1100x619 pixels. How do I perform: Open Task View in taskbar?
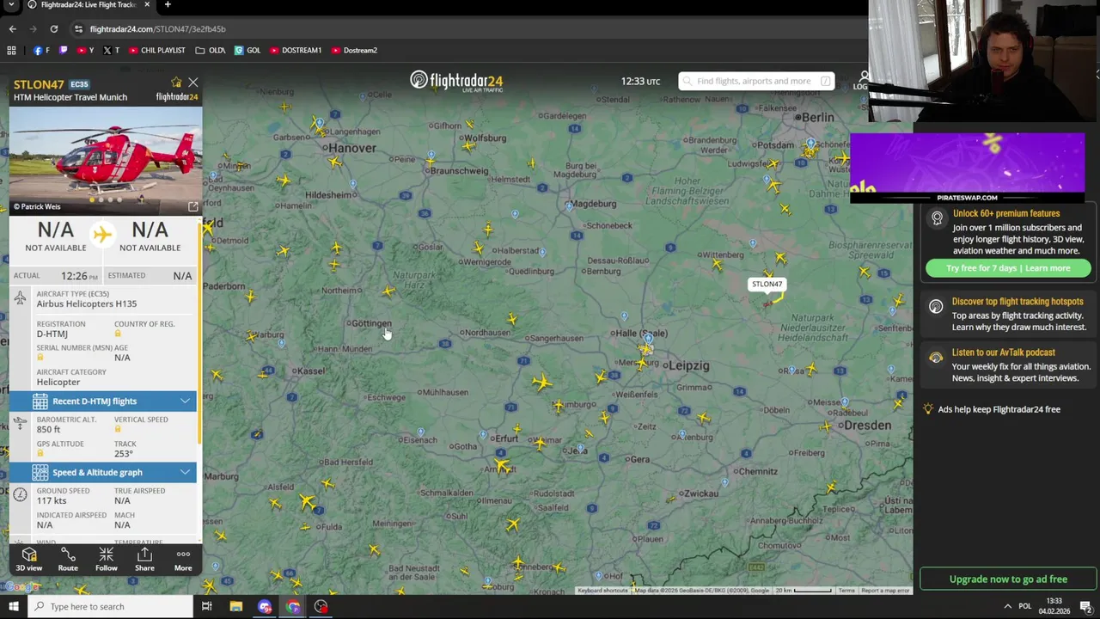[206, 607]
